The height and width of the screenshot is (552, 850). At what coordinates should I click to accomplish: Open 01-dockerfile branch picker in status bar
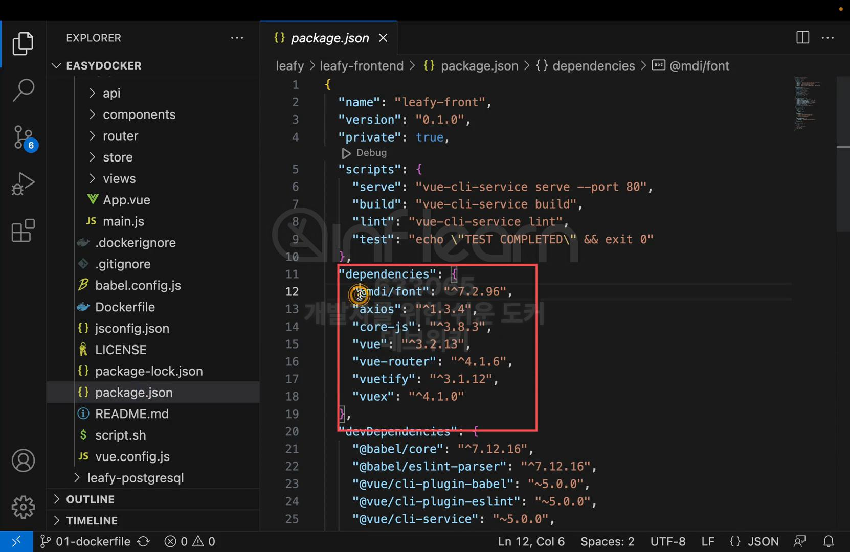85,541
